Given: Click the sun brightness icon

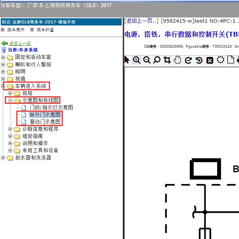Looking at the screenshot, I should (220, 60).
